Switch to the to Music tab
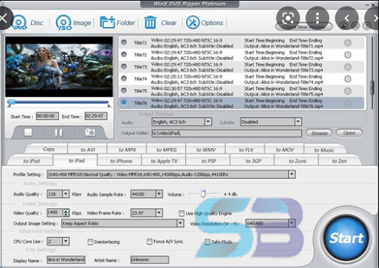Screen dimensions: 379x268 pyautogui.click(x=324, y=150)
